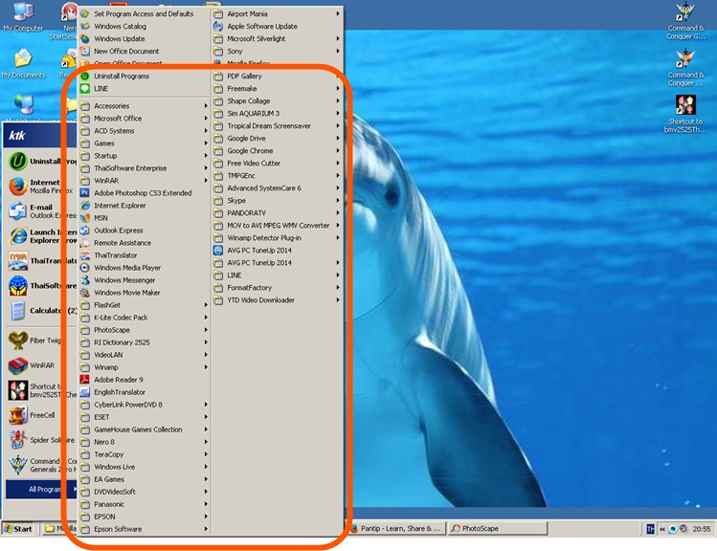Switch to Pantip taskbar window

click(396, 529)
